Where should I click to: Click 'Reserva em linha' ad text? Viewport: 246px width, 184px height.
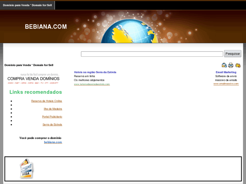pos(84,76)
